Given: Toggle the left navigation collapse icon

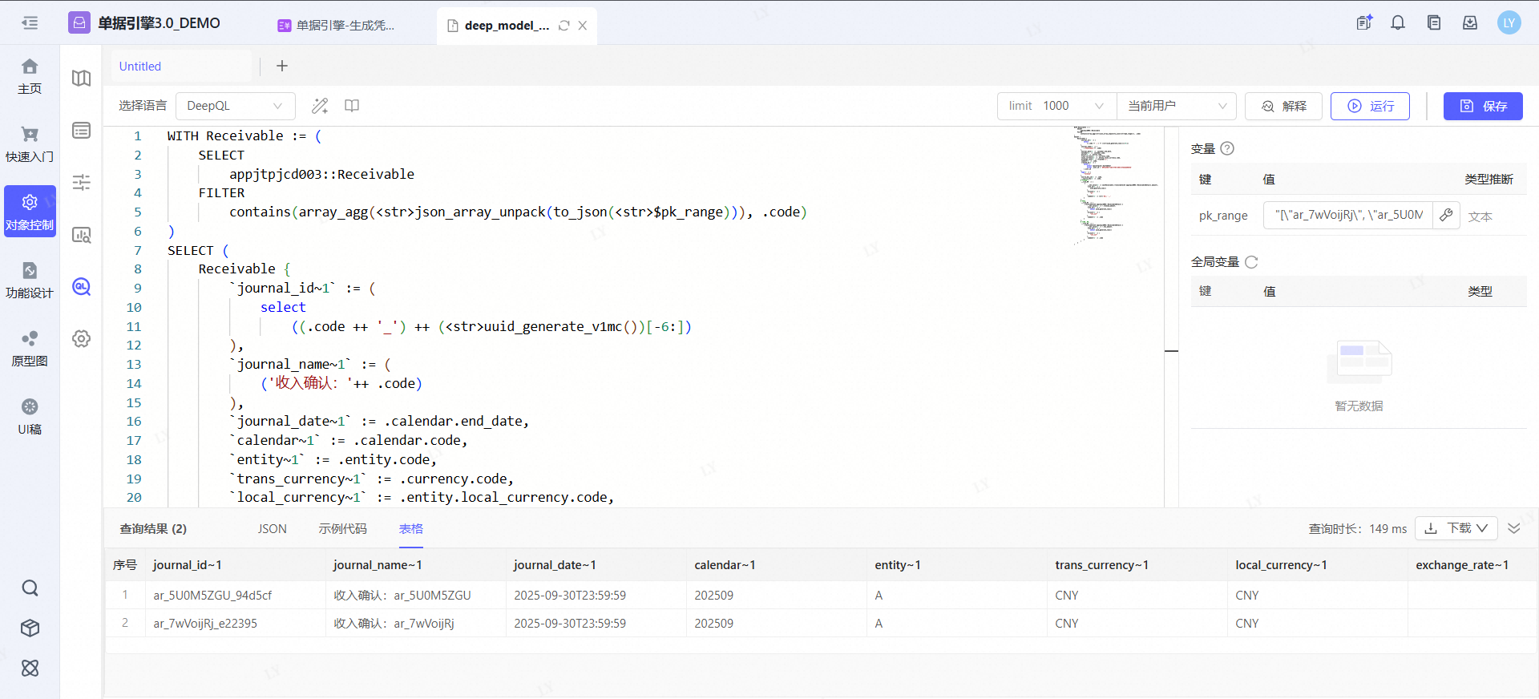Looking at the screenshot, I should (30, 23).
